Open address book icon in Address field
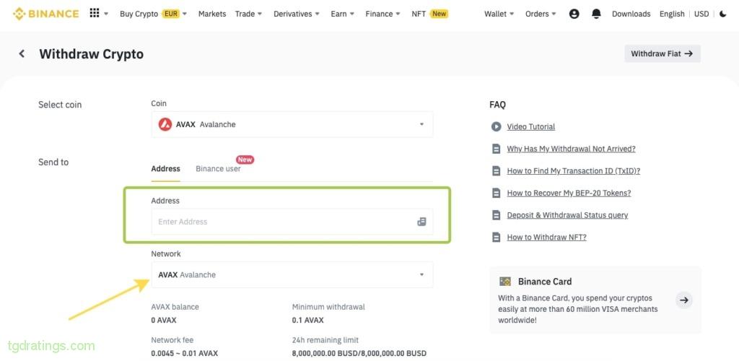The width and height of the screenshot is (739, 361). coord(421,222)
